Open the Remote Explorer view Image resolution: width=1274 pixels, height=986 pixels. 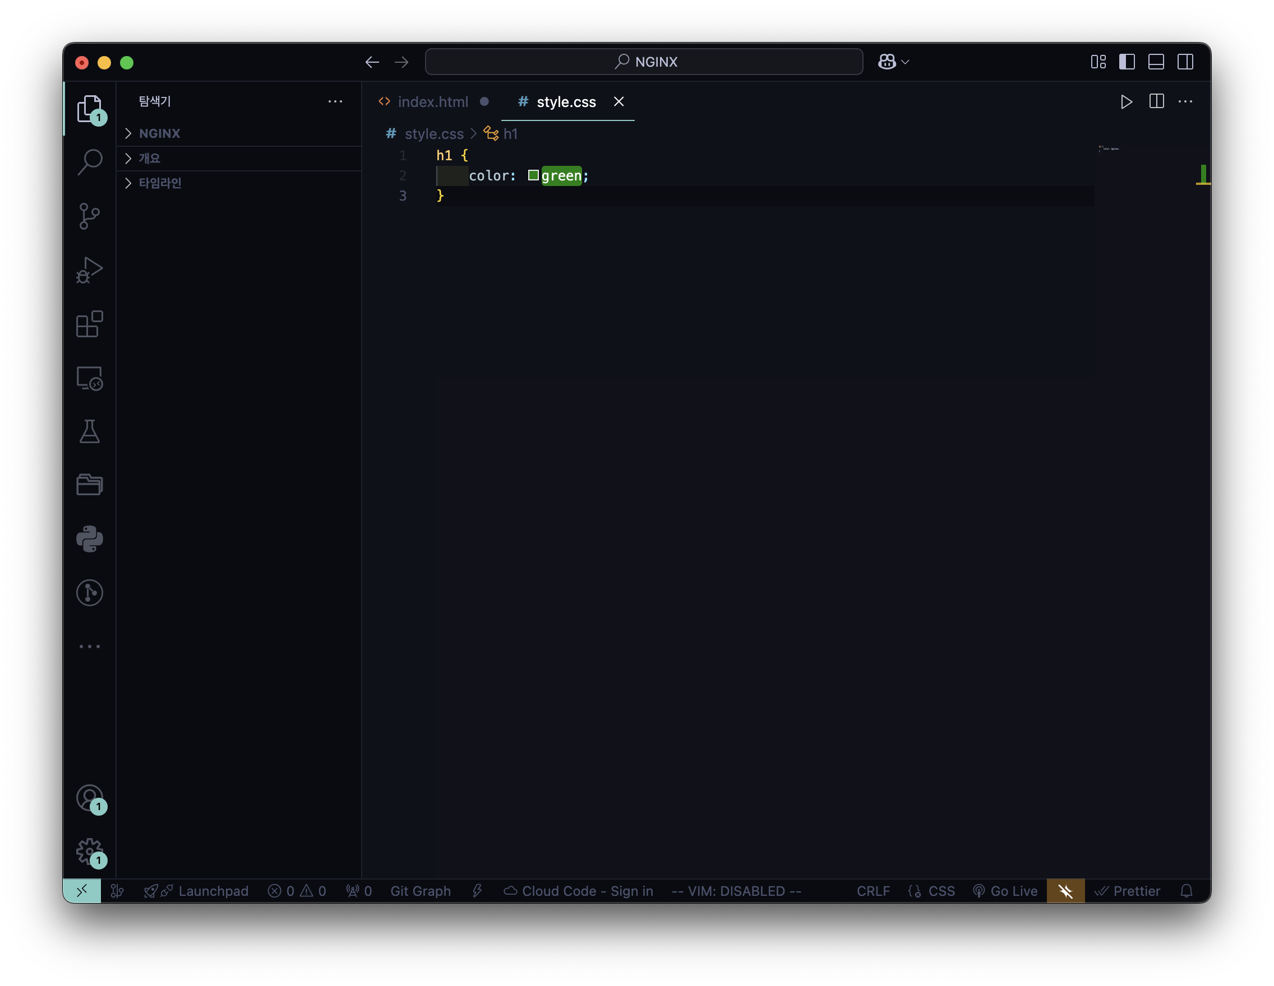pyautogui.click(x=89, y=378)
